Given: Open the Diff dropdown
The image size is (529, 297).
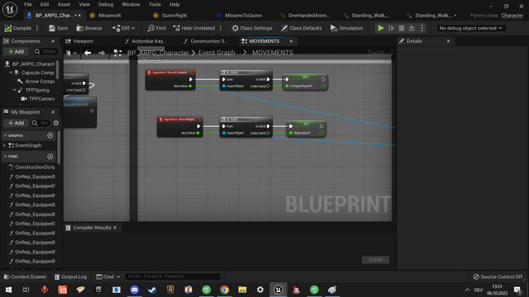Looking at the screenshot, I should click(123, 28).
